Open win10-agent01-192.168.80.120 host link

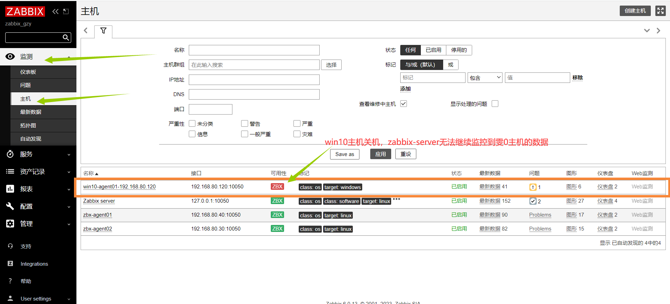pyautogui.click(x=119, y=187)
